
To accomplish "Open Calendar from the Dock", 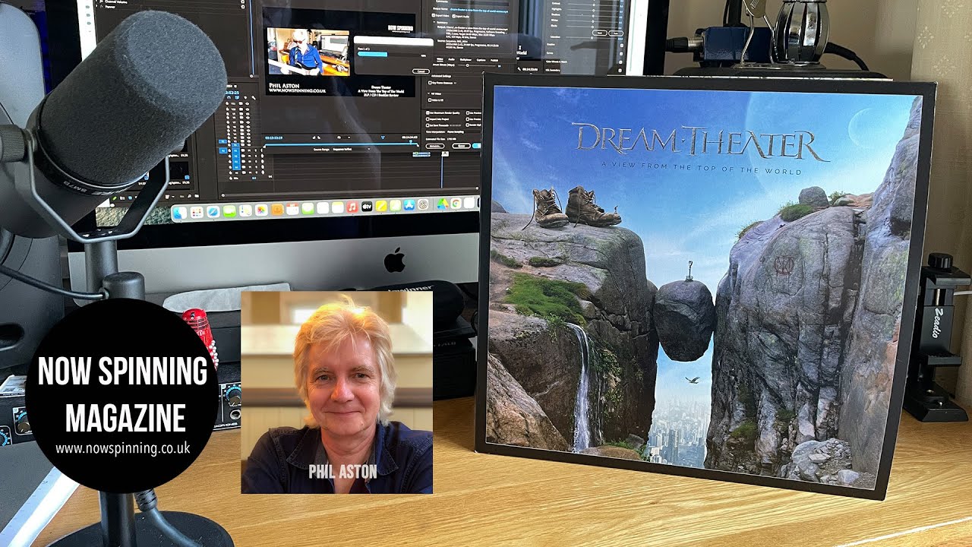I will coord(292,209).
